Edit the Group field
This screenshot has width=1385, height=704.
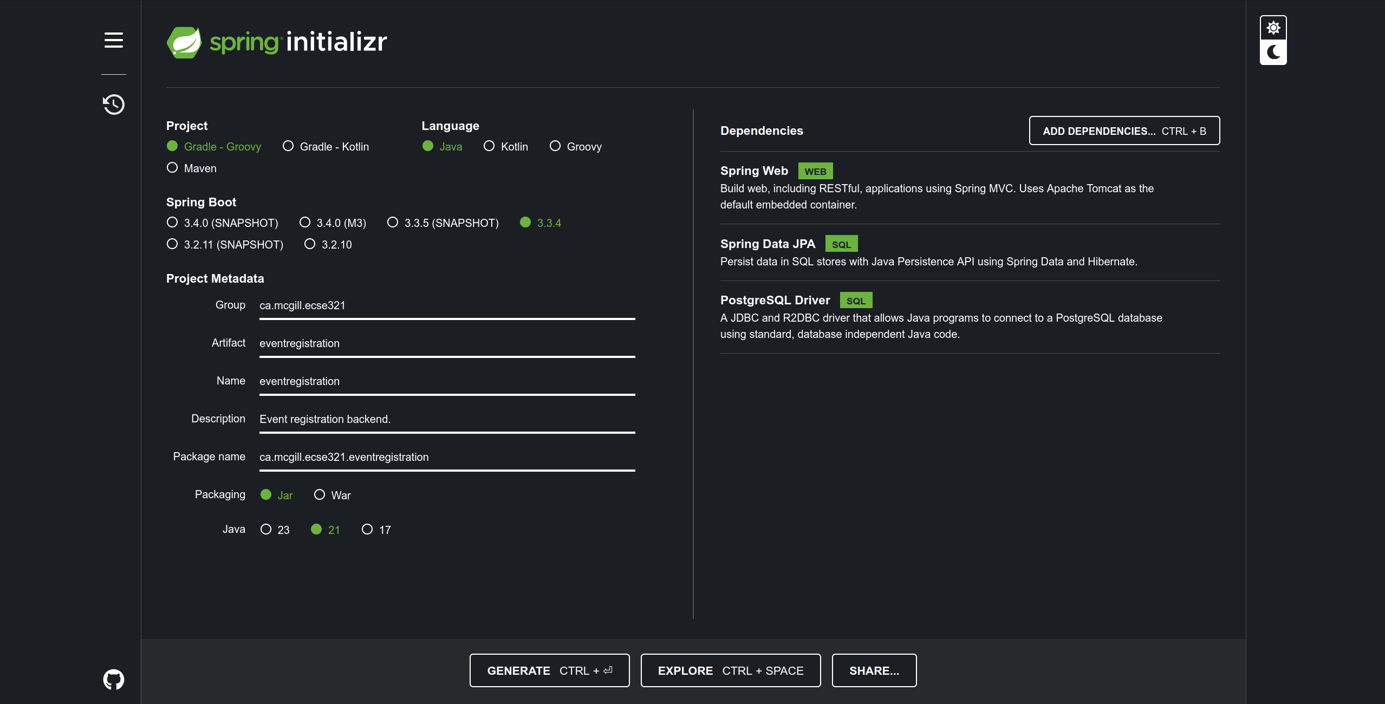(x=447, y=305)
